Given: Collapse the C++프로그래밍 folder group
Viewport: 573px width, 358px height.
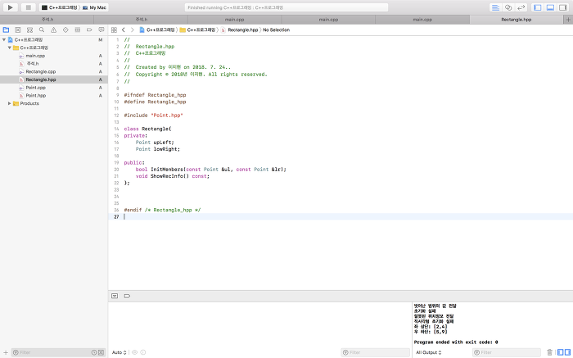Looking at the screenshot, I should 10,48.
